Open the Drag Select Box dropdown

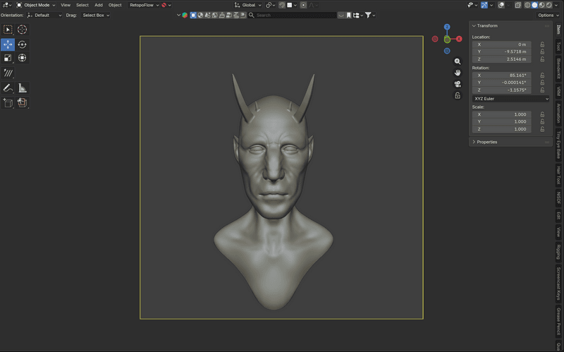pyautogui.click(x=95, y=15)
